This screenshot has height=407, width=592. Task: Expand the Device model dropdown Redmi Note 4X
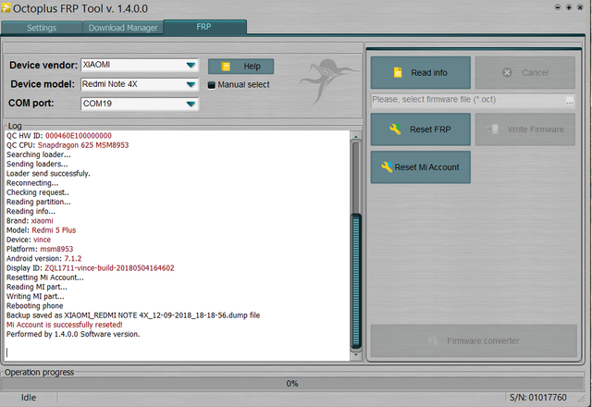point(140,84)
